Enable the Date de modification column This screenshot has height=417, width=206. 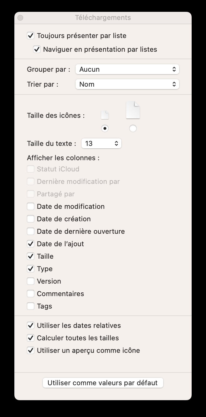click(31, 206)
